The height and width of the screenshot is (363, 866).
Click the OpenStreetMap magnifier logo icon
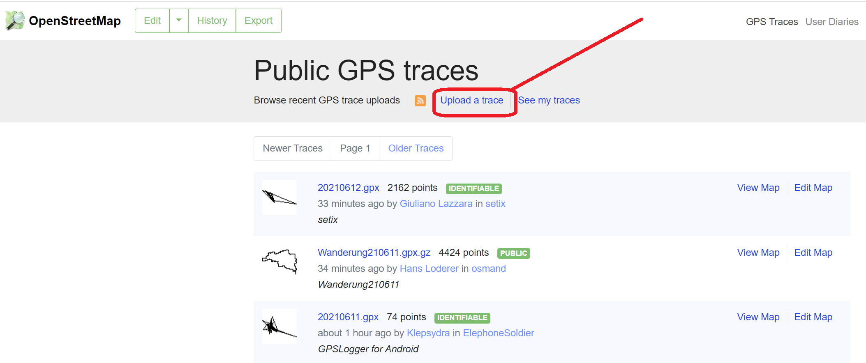click(15, 21)
